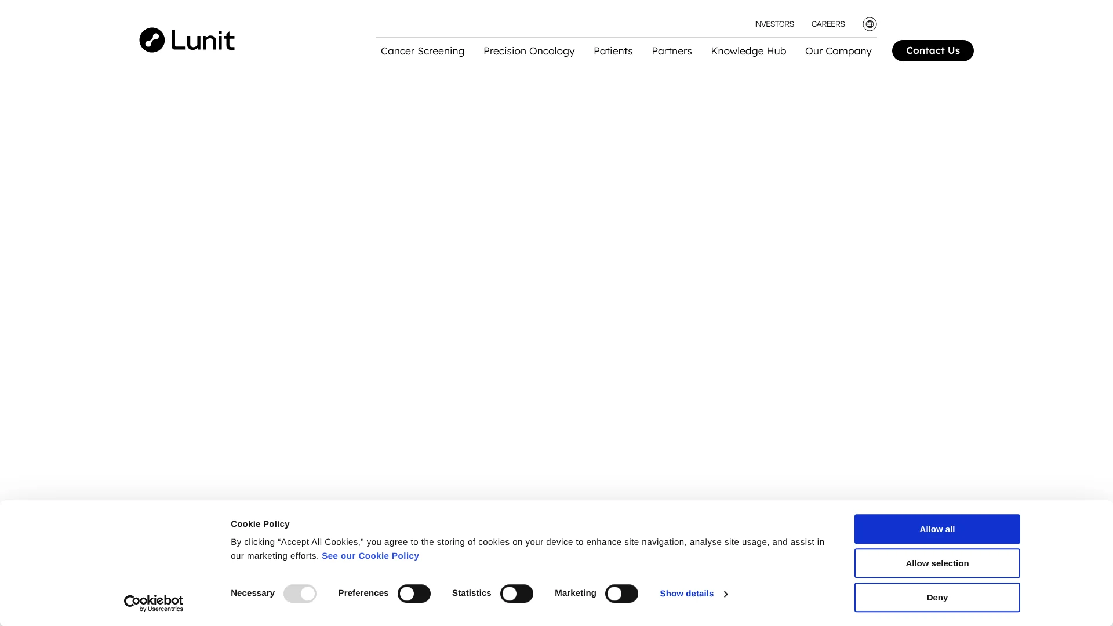Expand Show details chevron

click(x=726, y=594)
